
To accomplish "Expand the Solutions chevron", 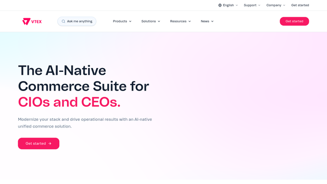I will point(159,22).
